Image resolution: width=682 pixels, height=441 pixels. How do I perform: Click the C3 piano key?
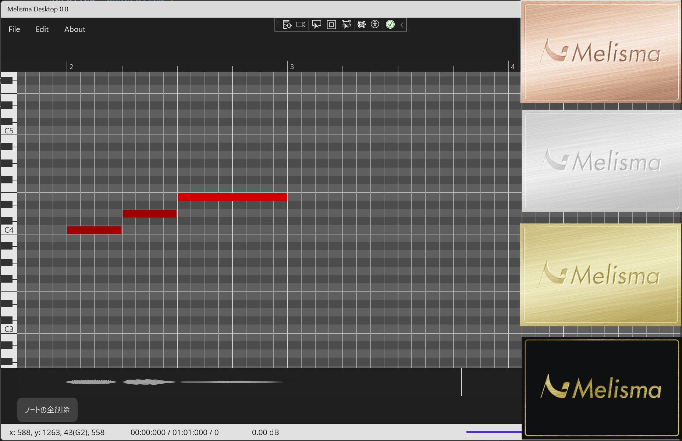click(x=9, y=329)
